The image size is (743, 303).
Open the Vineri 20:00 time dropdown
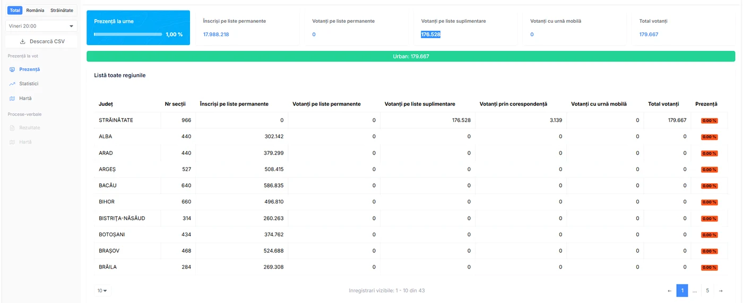(x=41, y=26)
